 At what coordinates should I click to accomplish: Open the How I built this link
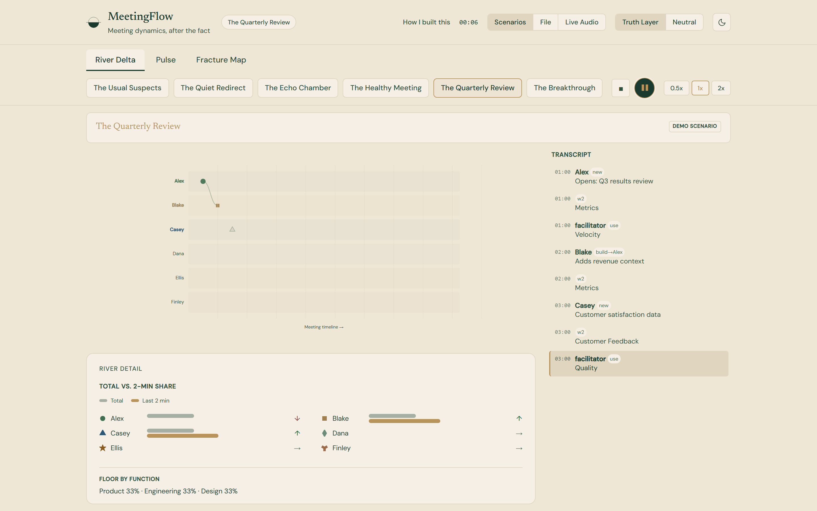click(x=426, y=22)
